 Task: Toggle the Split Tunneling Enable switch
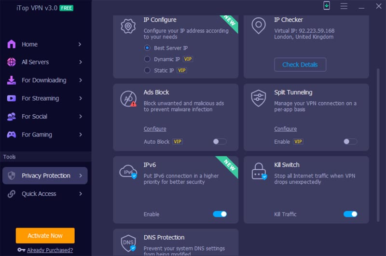pos(350,142)
